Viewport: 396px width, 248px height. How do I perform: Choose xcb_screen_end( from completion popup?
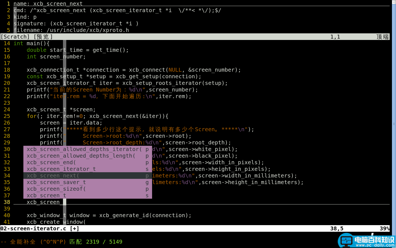[88, 162]
